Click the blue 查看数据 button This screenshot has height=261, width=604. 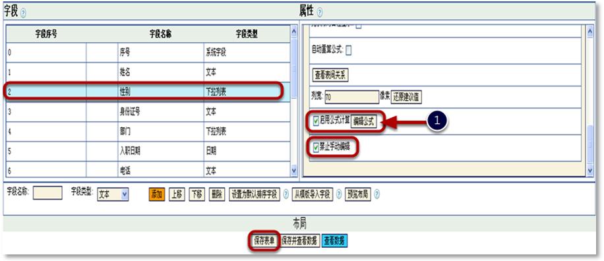pos(335,241)
